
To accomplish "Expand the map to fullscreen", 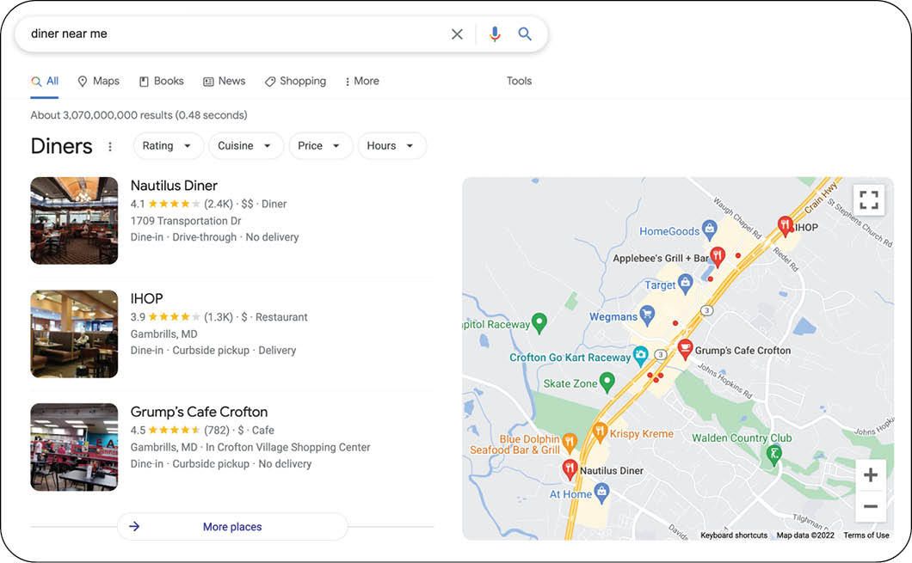I will tap(869, 200).
